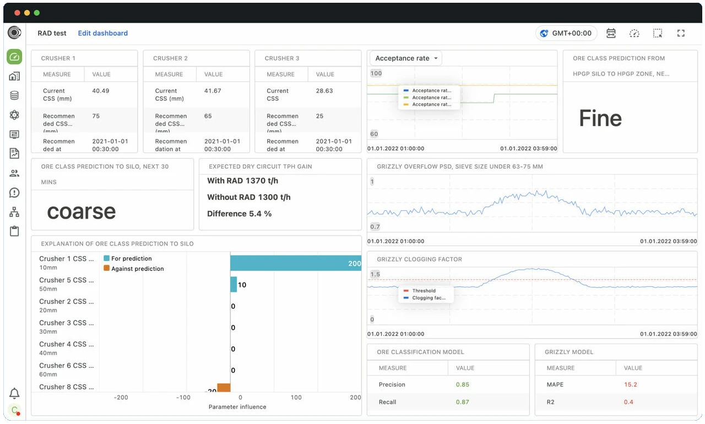
Task: Click the time range icon beside GMT+00:00
Action: pos(611,33)
